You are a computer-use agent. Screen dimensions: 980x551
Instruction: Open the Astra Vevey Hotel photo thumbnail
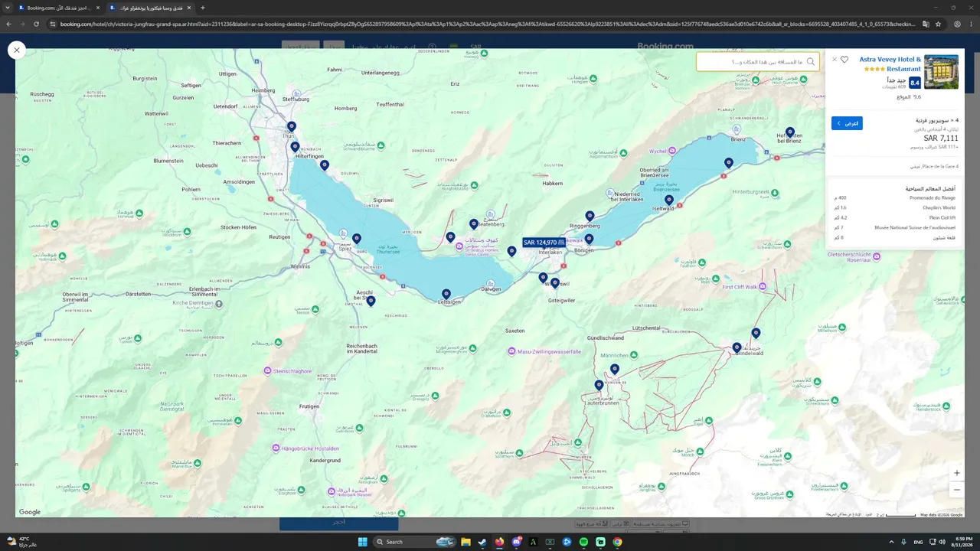(941, 72)
